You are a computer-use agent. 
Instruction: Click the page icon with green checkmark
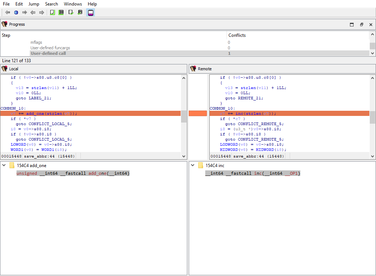coord(71,13)
